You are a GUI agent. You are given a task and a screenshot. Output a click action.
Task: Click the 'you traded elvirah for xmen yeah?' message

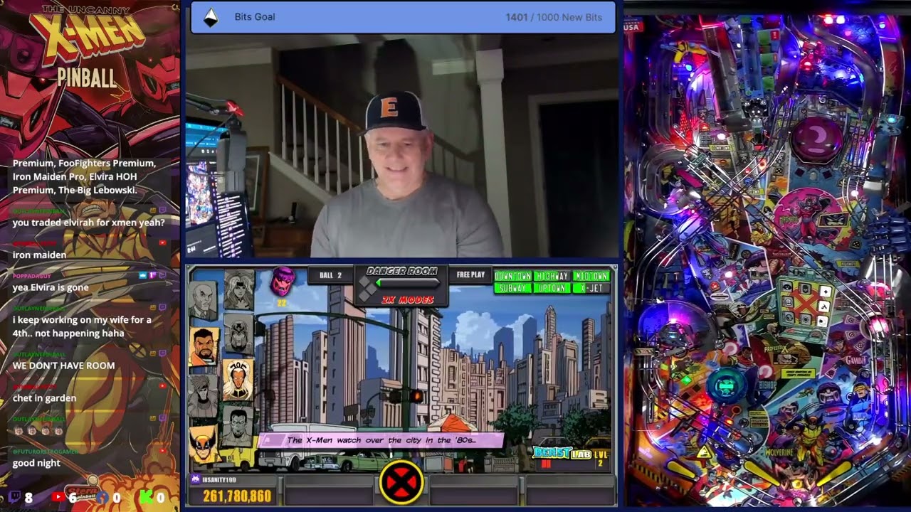point(88,223)
